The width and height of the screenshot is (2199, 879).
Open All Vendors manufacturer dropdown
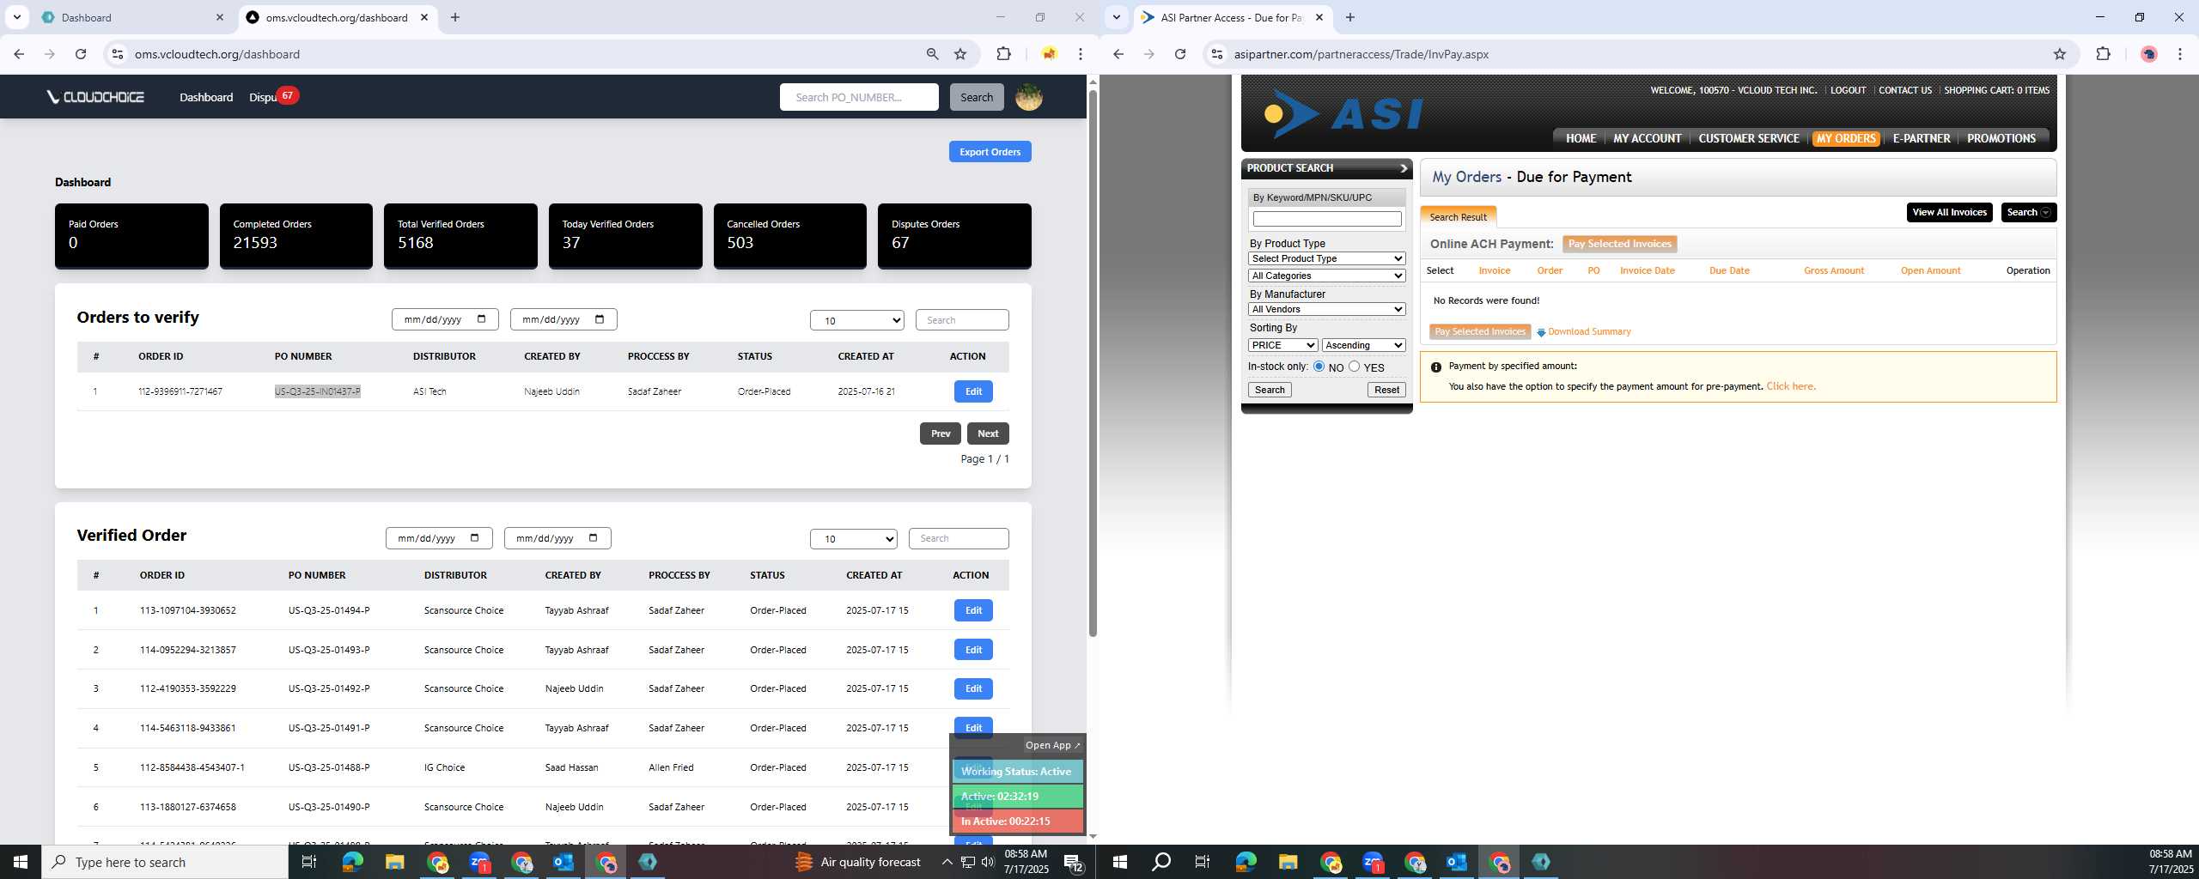[x=1326, y=309]
